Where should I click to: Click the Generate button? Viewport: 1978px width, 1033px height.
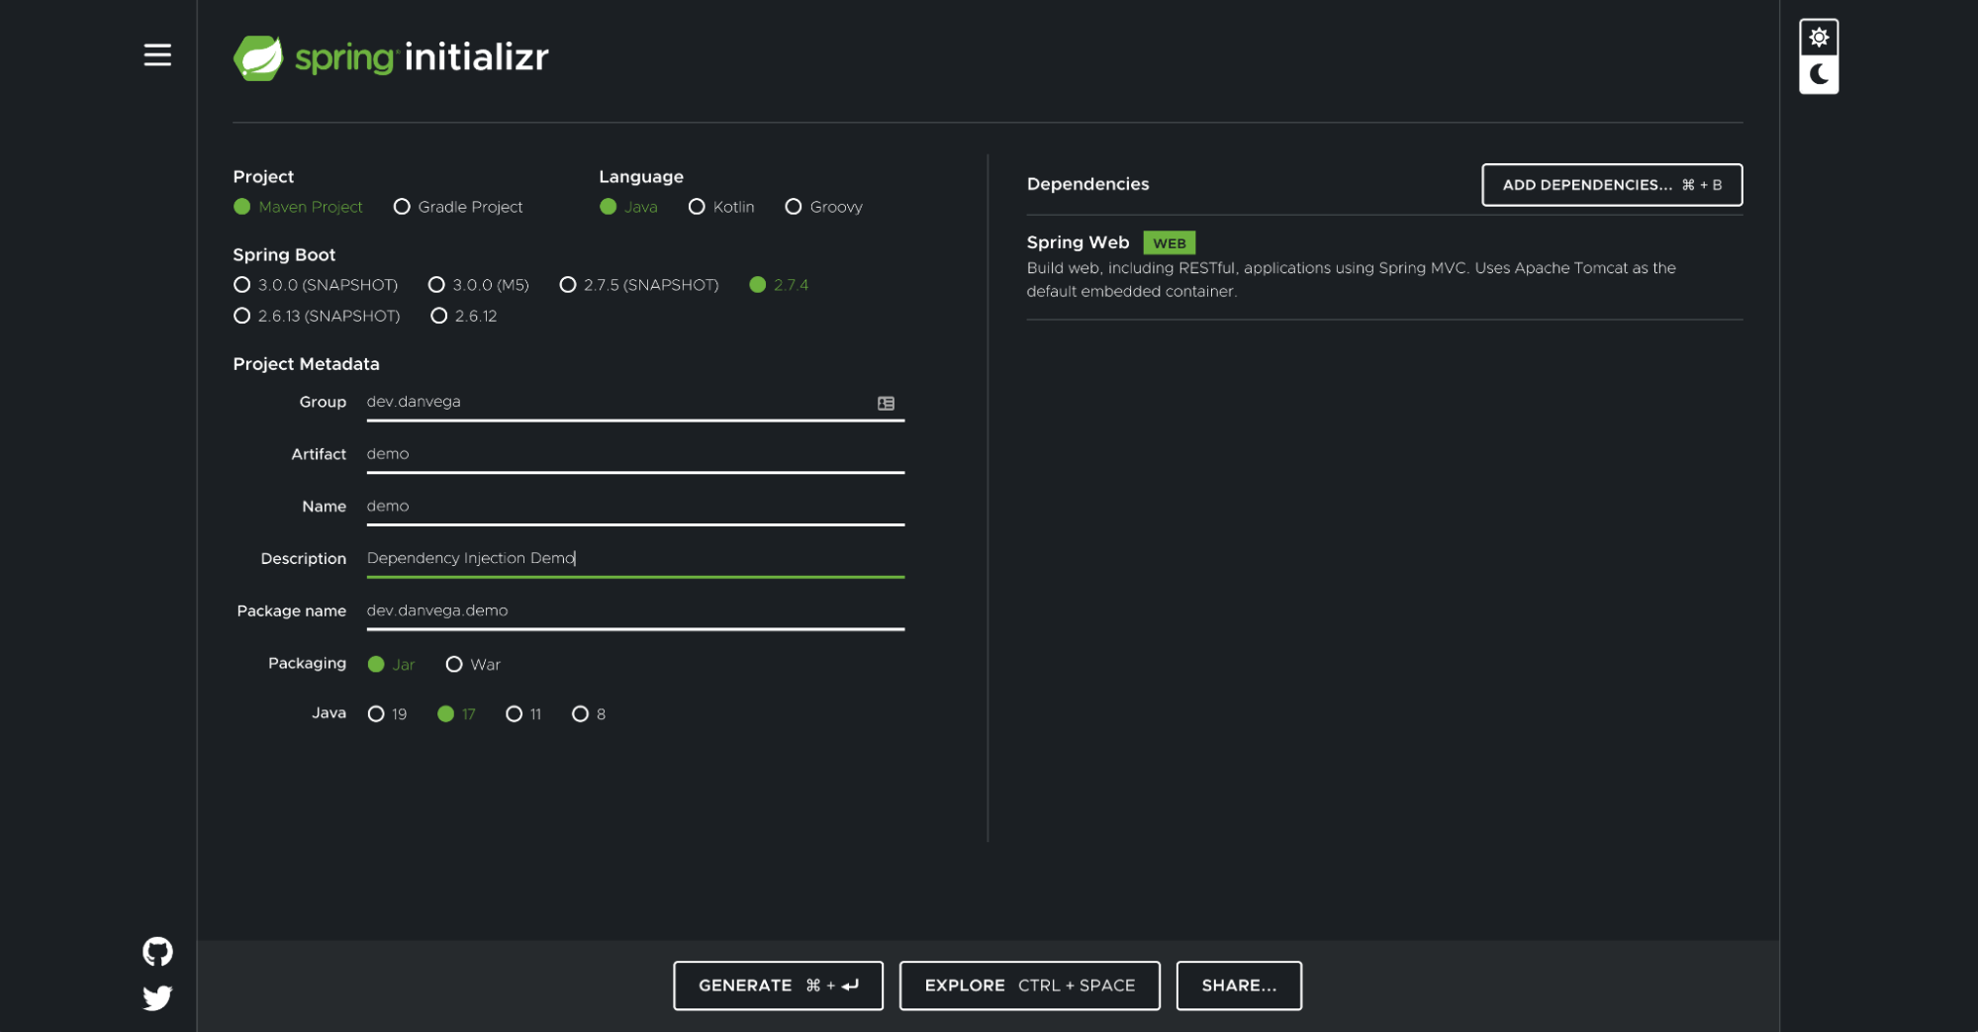(778, 986)
